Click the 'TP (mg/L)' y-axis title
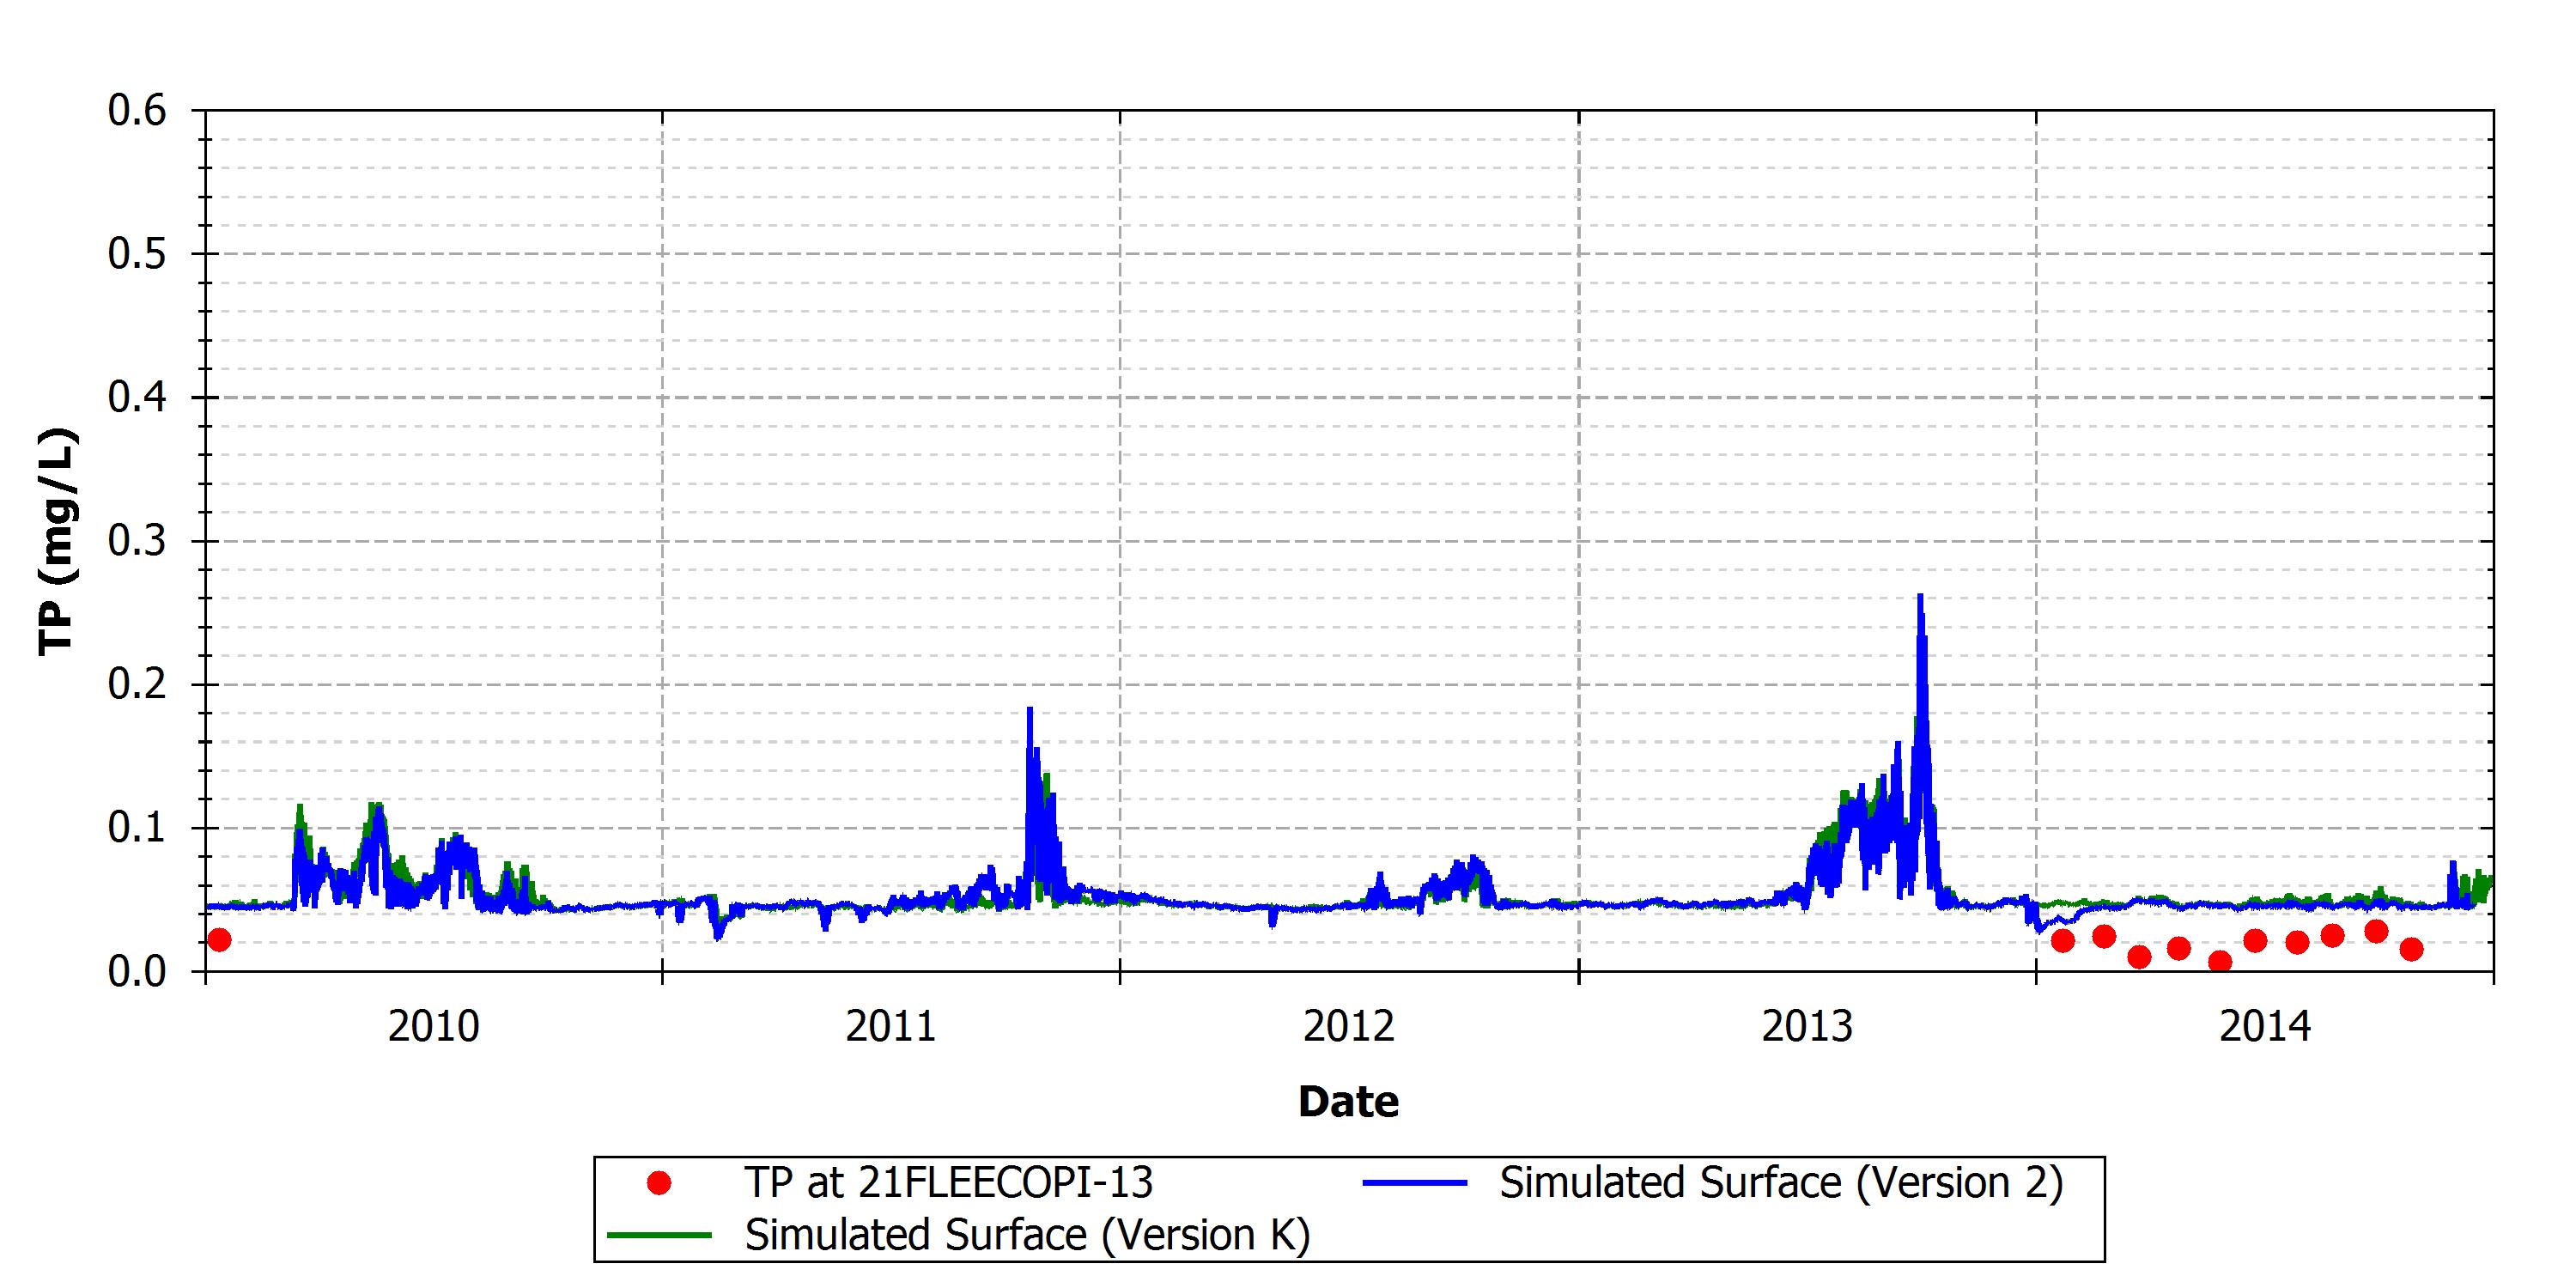 point(56,541)
